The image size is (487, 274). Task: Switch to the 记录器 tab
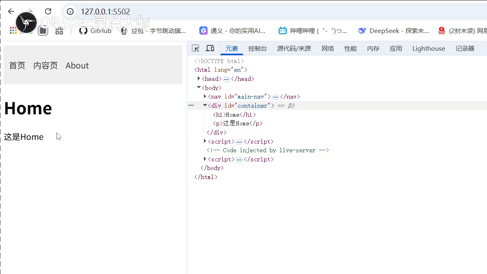click(465, 48)
